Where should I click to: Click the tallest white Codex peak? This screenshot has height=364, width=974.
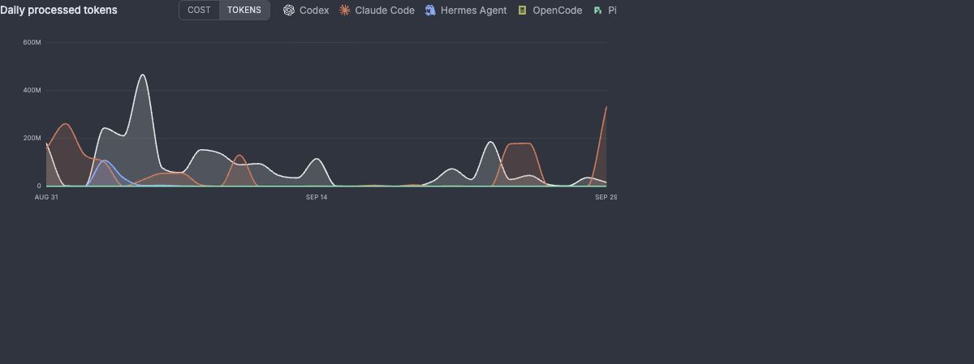pyautogui.click(x=143, y=75)
